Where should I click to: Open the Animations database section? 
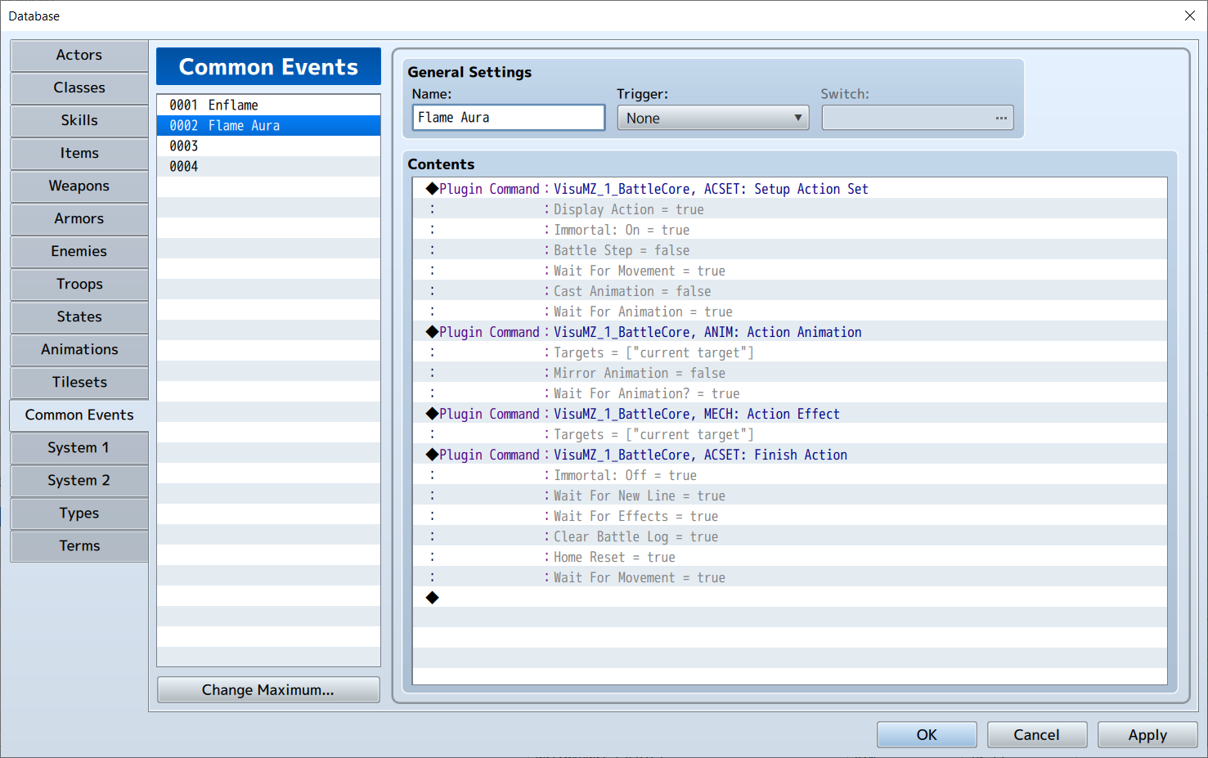[x=79, y=349]
